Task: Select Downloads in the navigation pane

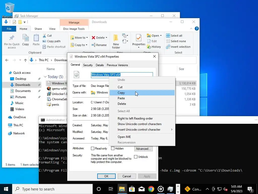Action: click(22, 85)
